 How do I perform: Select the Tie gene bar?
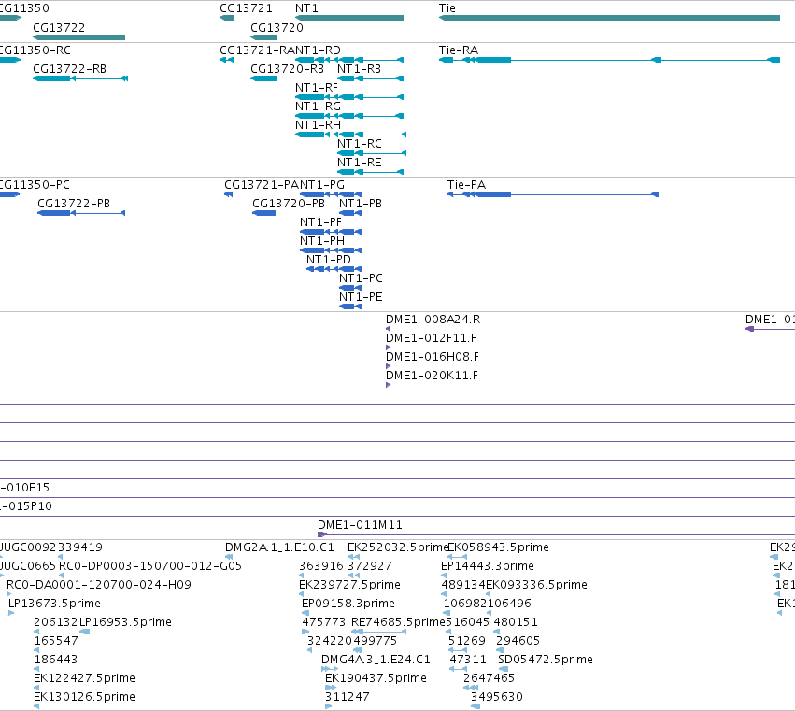(609, 18)
